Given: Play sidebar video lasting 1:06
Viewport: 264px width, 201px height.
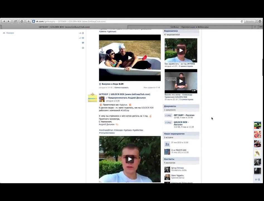Looking at the screenshot, I should pos(181,50).
